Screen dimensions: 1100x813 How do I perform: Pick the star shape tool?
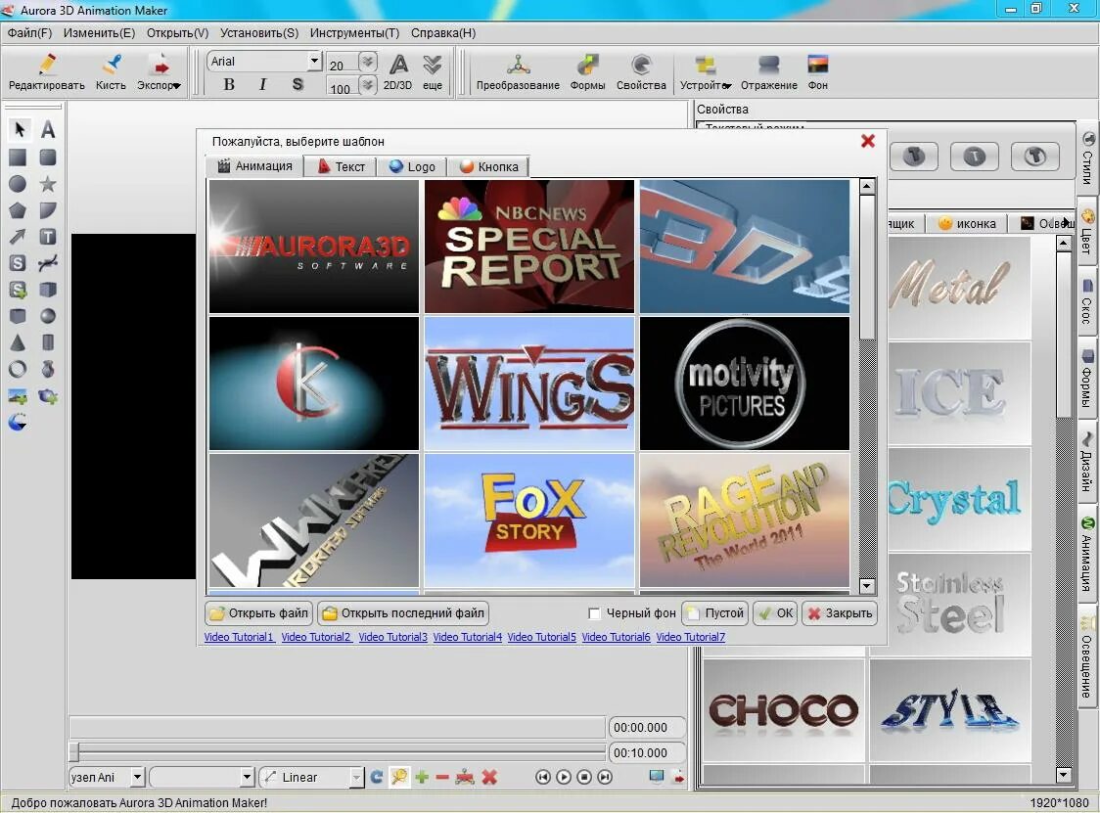[48, 184]
